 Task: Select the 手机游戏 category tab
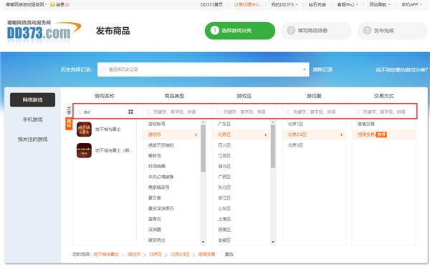point(33,119)
